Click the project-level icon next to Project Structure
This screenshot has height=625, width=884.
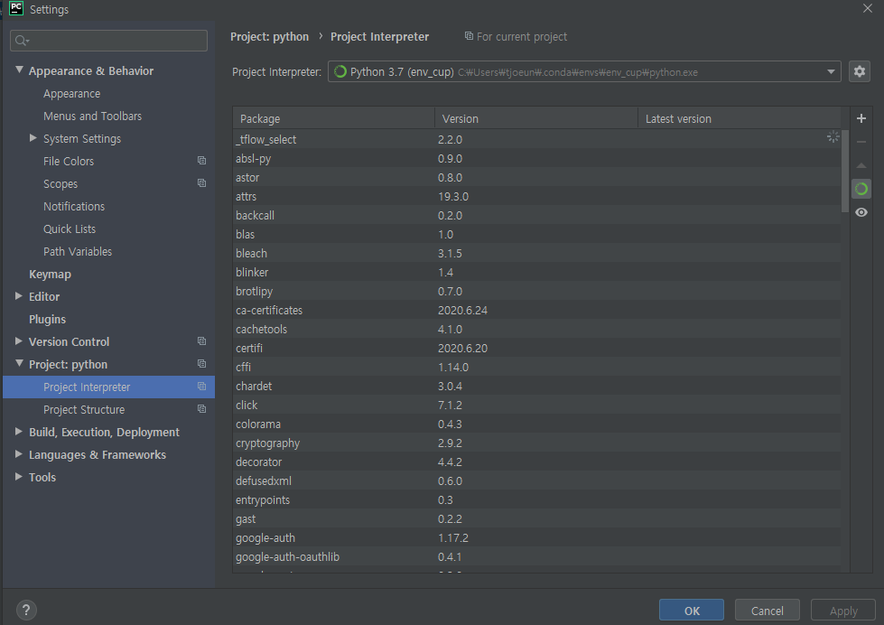tap(202, 409)
